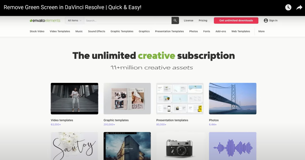Click Get unlimited downloads button
The image size is (305, 160).
coord(236,20)
